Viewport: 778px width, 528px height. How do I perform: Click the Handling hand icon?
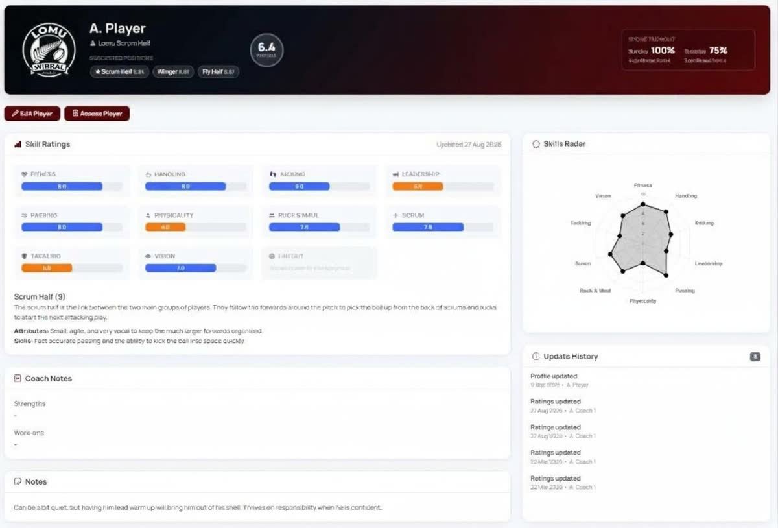(148, 174)
